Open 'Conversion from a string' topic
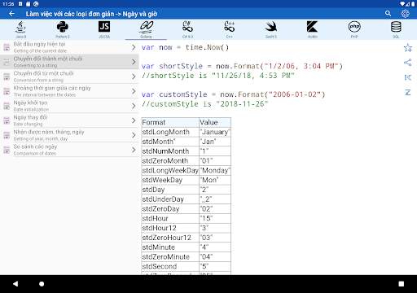 (69, 77)
